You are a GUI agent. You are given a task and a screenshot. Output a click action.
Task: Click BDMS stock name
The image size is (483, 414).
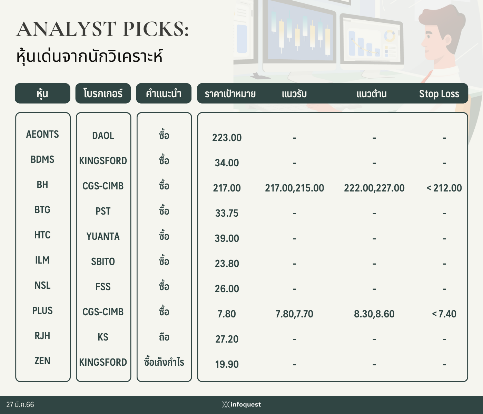coord(42,159)
